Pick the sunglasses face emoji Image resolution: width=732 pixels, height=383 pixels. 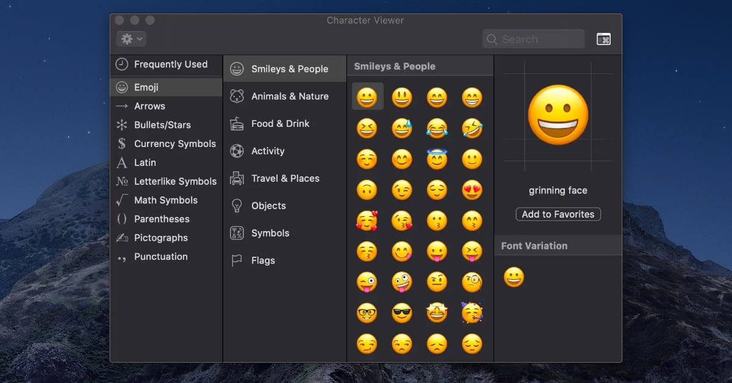click(x=402, y=313)
